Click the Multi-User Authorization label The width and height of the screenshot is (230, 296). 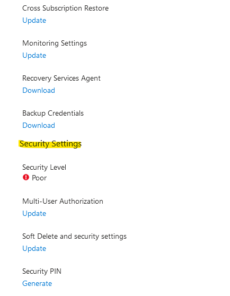coord(63,201)
